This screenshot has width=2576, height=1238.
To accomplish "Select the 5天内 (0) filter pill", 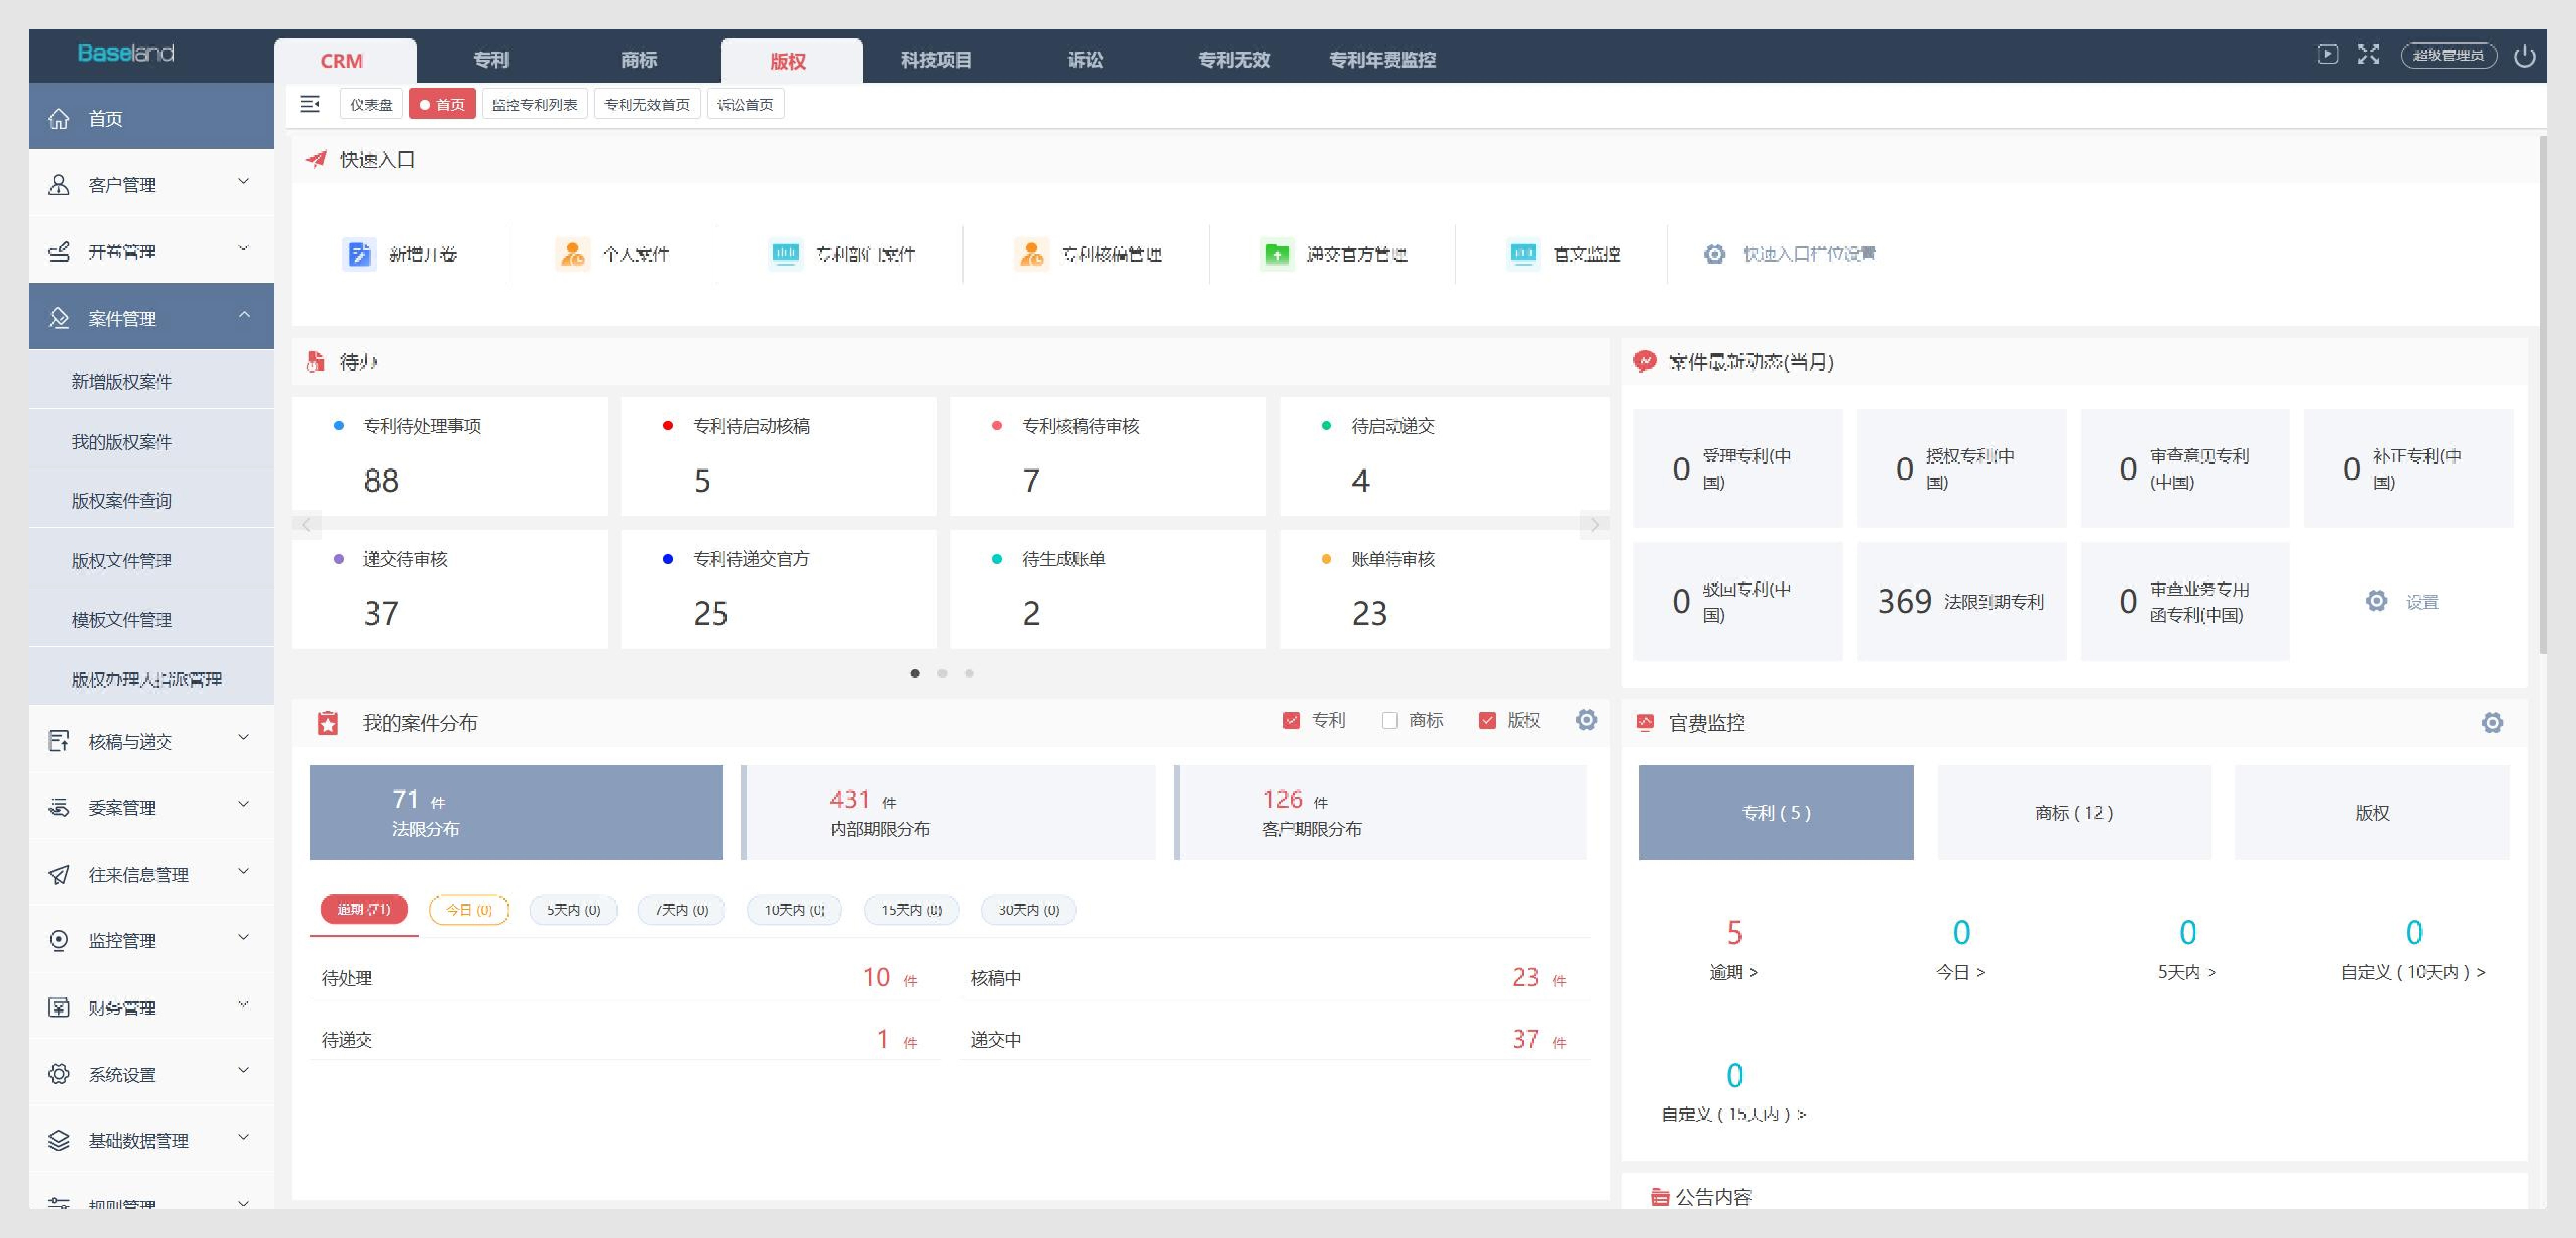I will pyautogui.click(x=573, y=910).
